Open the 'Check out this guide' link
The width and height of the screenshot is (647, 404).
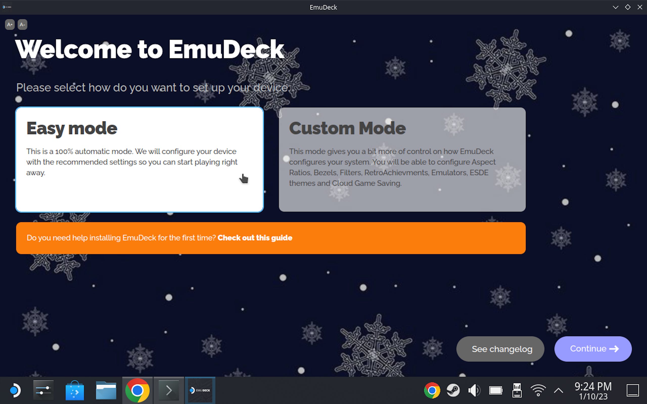255,238
